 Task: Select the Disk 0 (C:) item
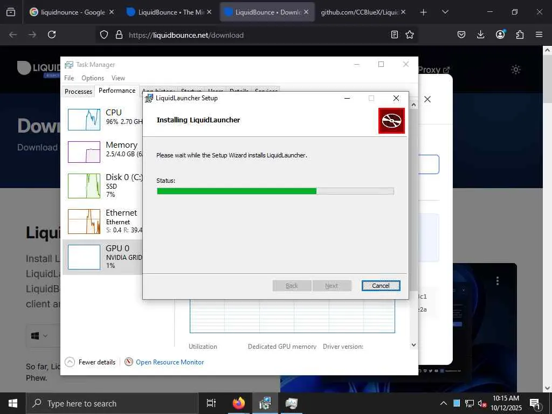click(x=102, y=185)
